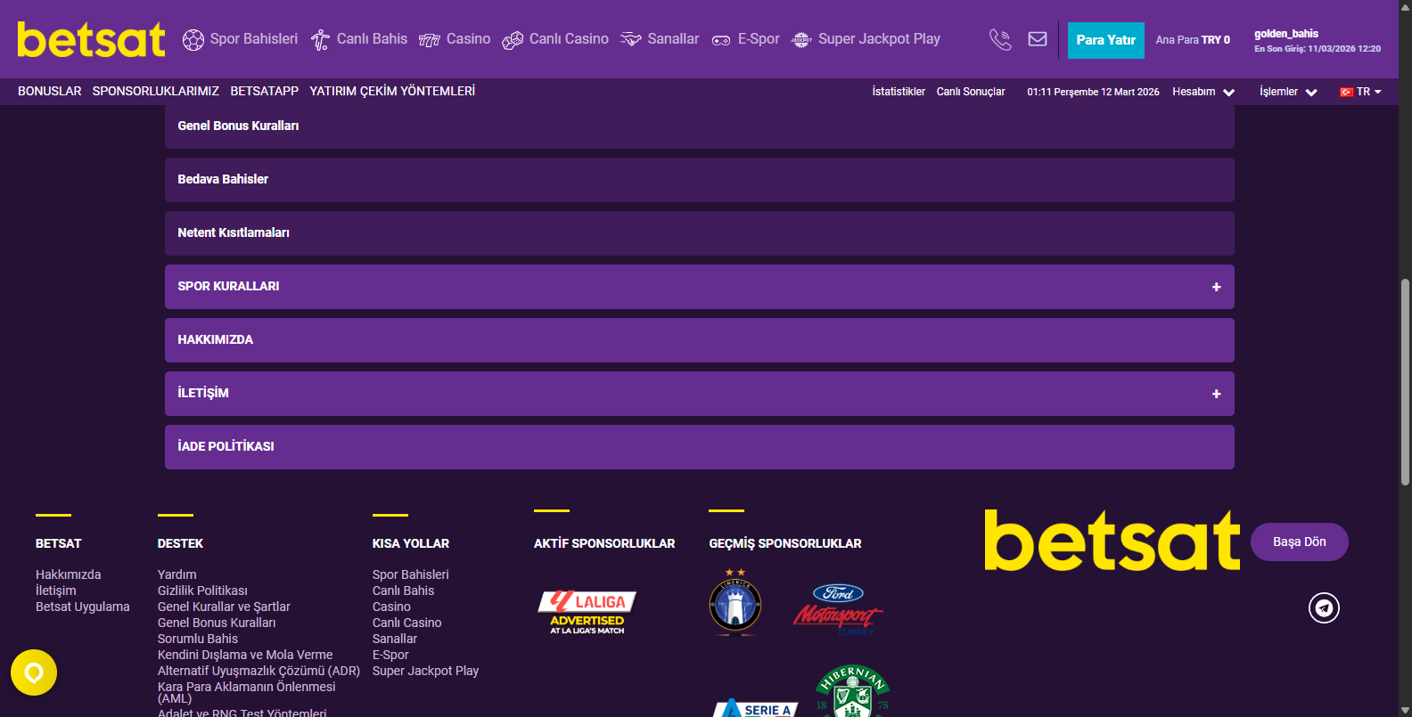Expand İLETİŞİM section plus sign

click(x=1216, y=394)
